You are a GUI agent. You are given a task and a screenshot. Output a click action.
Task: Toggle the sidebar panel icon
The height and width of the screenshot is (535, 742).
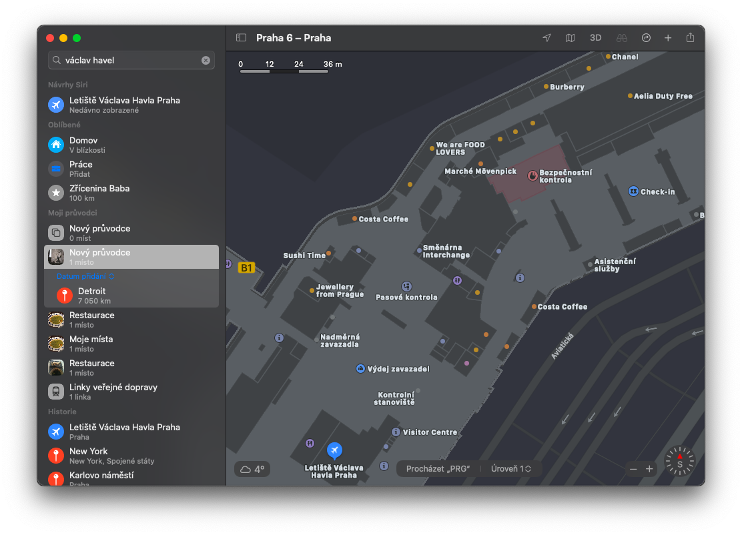[x=242, y=38]
